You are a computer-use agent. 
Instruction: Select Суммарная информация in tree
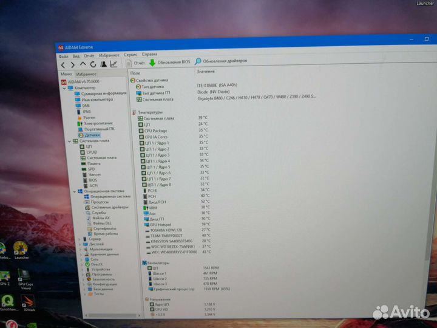pos(100,94)
